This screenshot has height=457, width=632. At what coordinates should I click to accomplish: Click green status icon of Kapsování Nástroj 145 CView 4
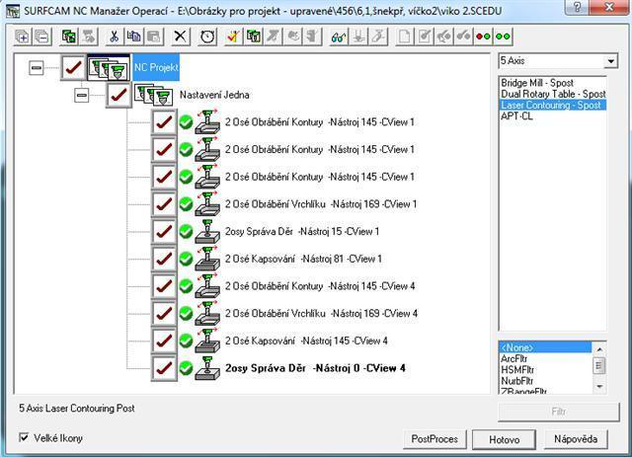tap(186, 341)
